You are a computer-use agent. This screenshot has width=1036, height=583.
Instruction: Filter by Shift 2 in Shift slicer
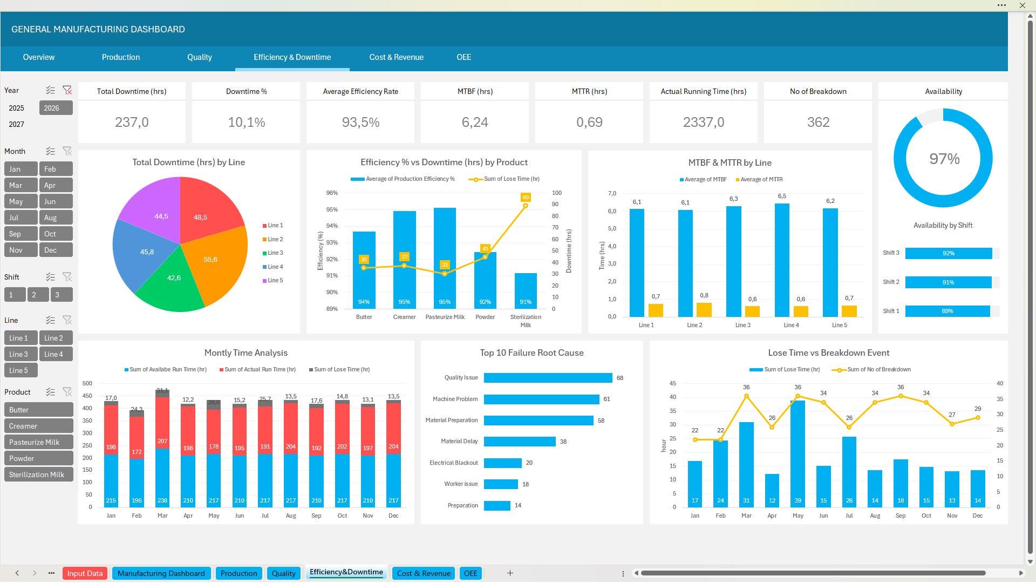coord(38,295)
